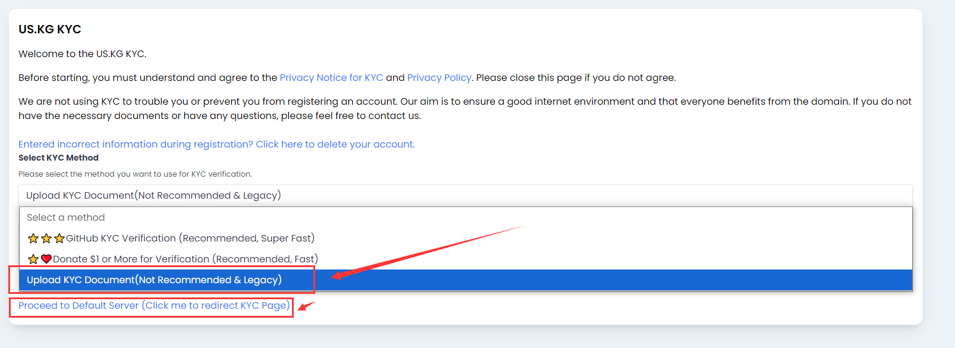The height and width of the screenshot is (348, 955).
Task: Click the star icon in Donate option
Action: (x=33, y=259)
